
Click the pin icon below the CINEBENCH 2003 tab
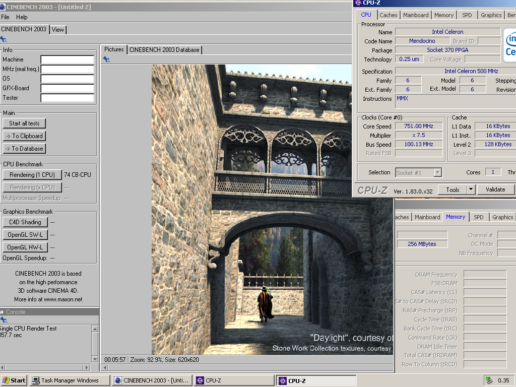[x=4, y=39]
